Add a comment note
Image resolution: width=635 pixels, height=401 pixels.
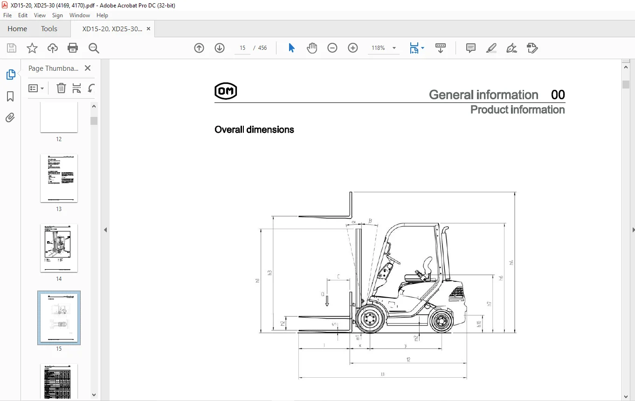(x=471, y=48)
